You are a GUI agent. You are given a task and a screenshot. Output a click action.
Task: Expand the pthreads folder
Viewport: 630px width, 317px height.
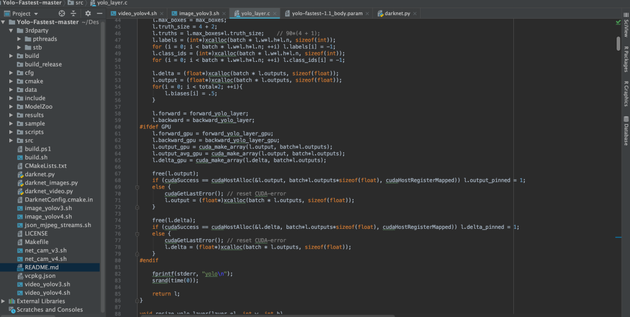click(x=19, y=39)
